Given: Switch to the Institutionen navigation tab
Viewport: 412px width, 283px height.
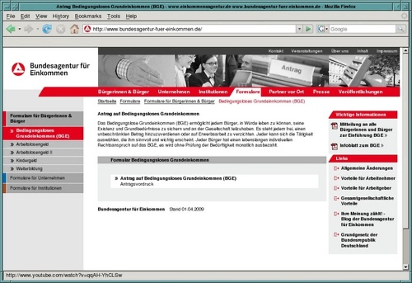Looking at the screenshot, I should tap(213, 92).
